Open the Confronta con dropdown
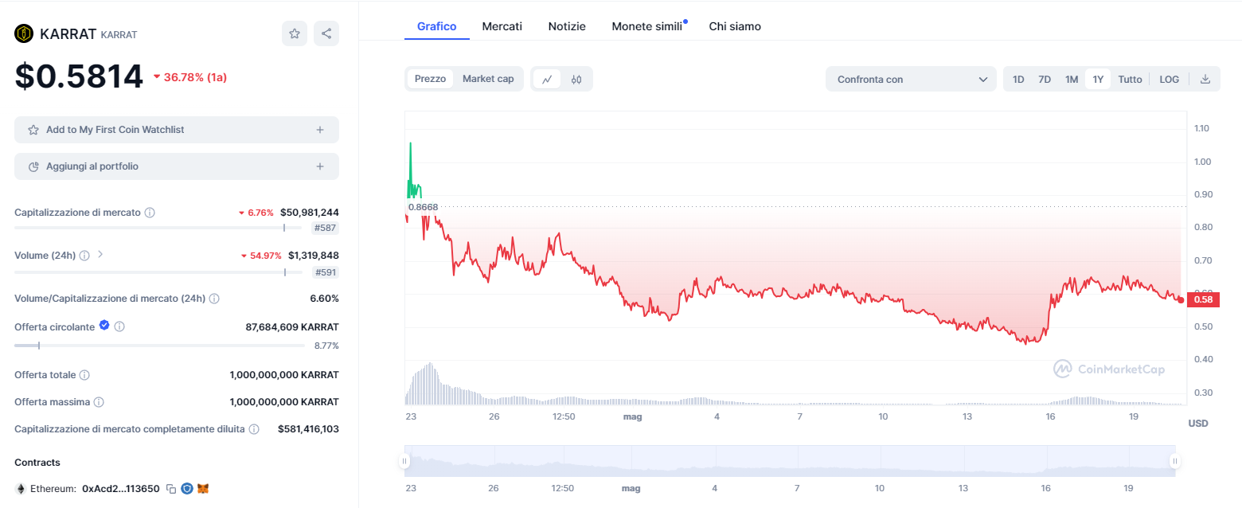1242x508 pixels. [911, 79]
